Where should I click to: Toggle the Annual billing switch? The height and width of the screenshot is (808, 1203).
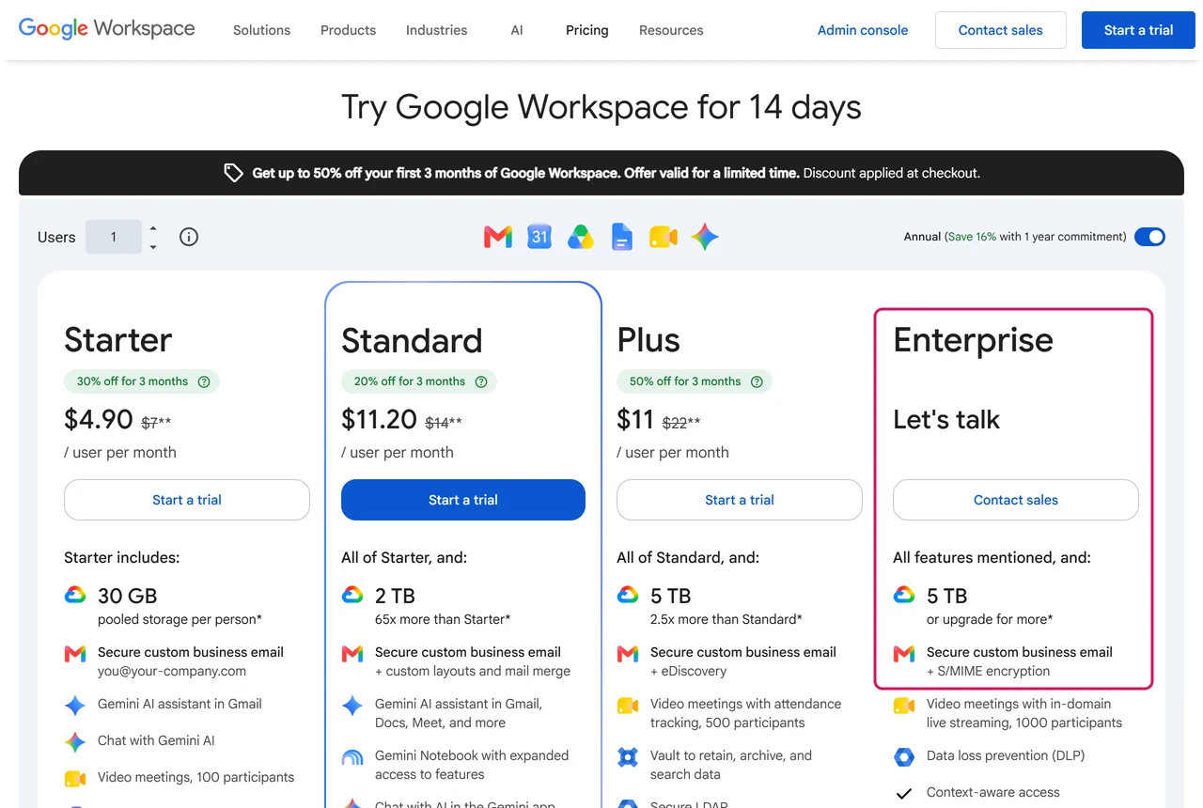1149,237
